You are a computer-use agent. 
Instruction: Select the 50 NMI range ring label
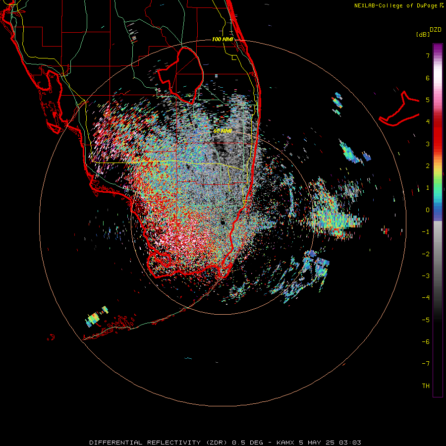click(223, 131)
